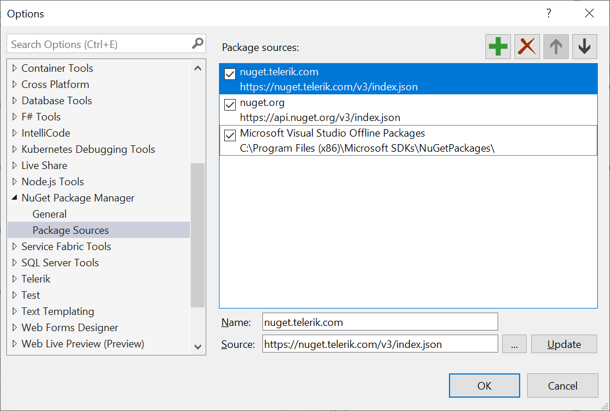Collapse the NuGet Package Manager node icon

click(x=13, y=197)
